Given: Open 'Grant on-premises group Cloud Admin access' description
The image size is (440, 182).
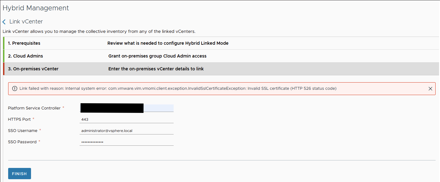Looking at the screenshot, I should point(157,56).
